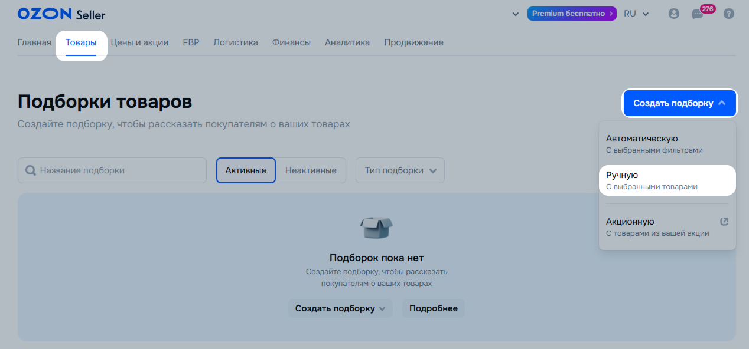Open Цены и акции tab

(x=139, y=42)
